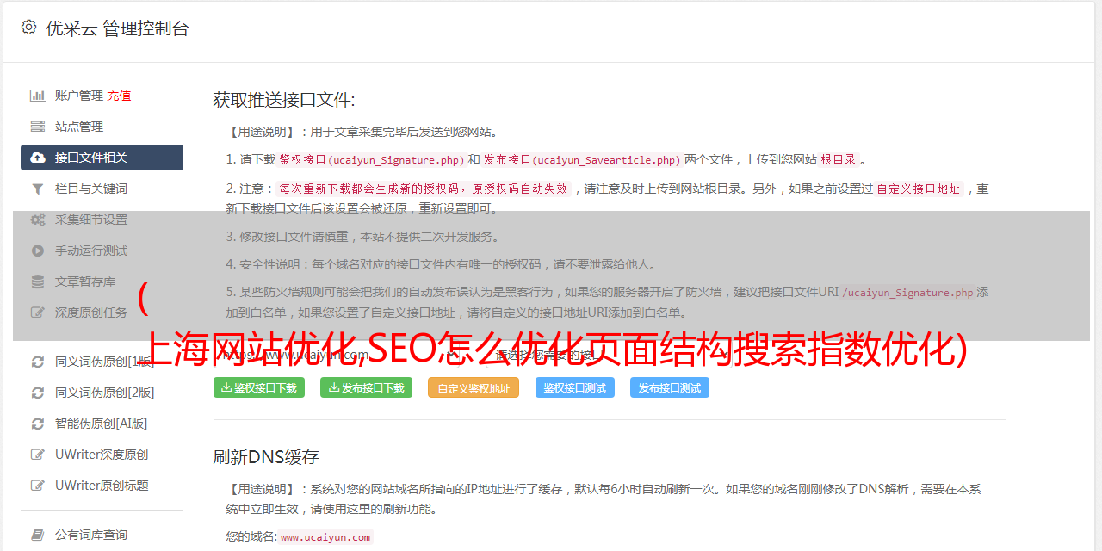Click the ucaiyun_Signature.php code text in step 1

tap(397, 160)
